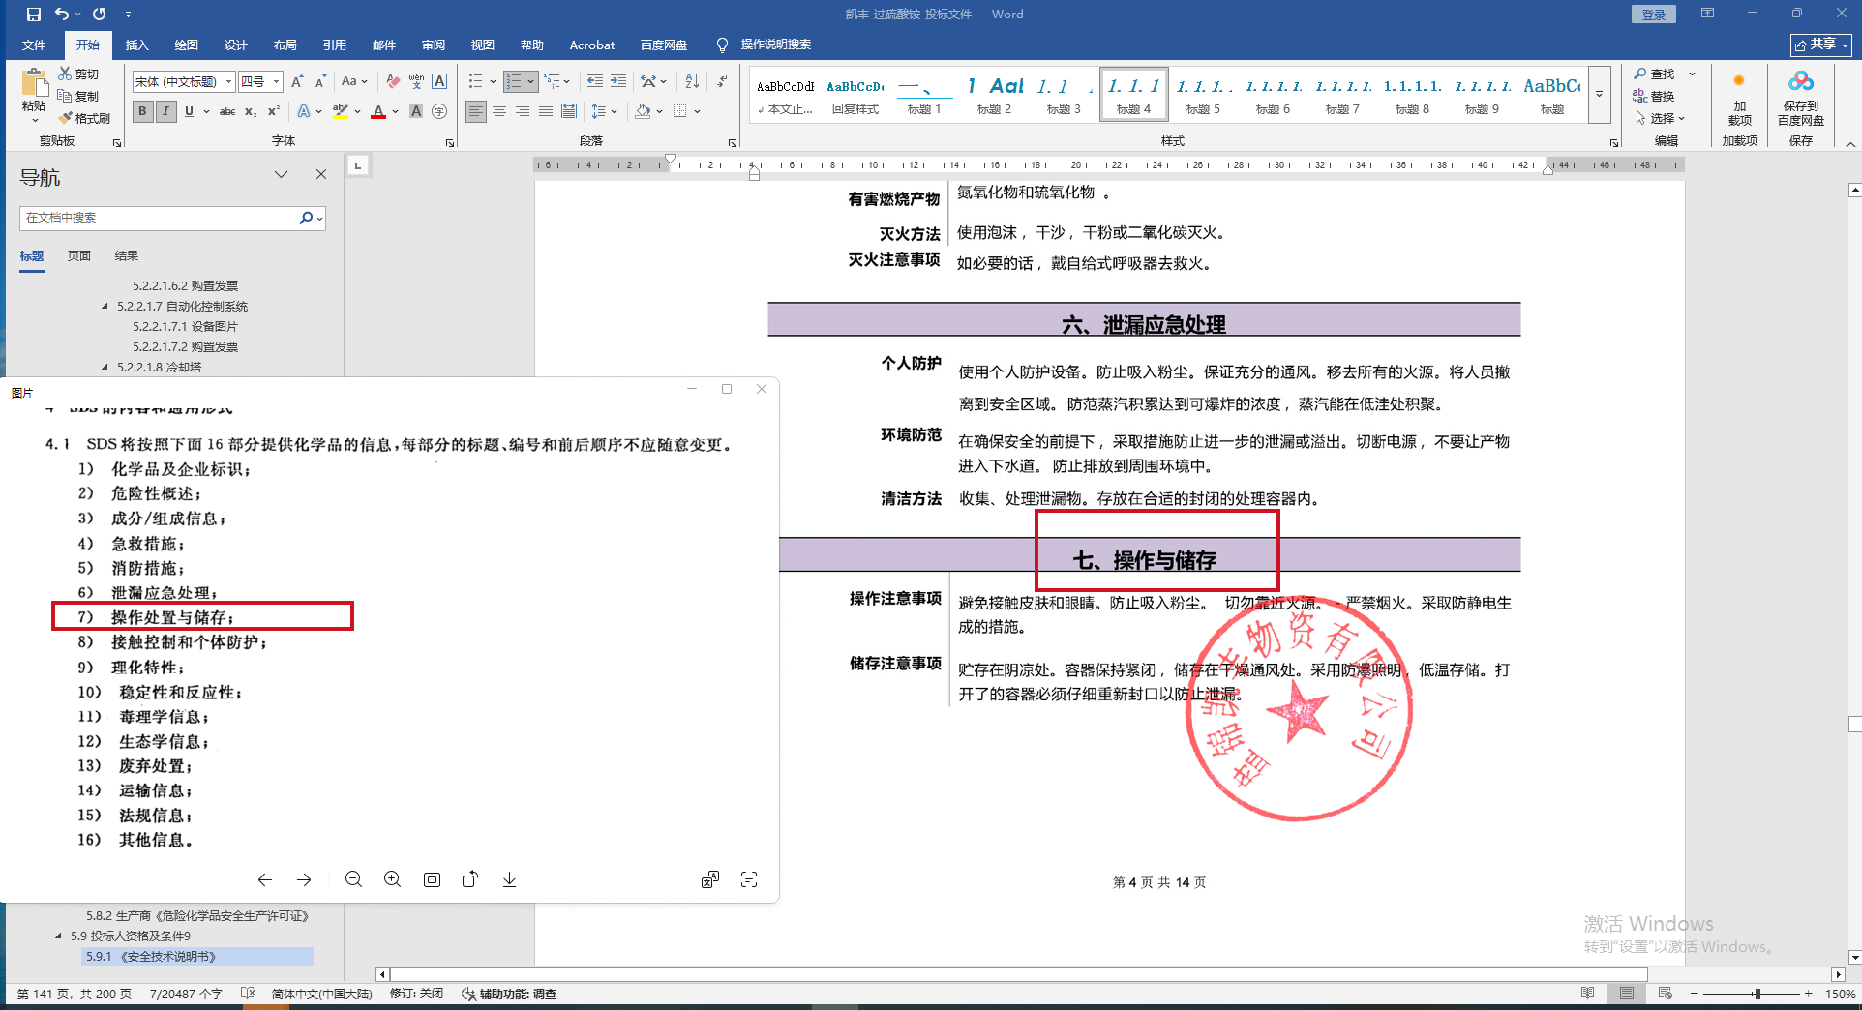The image size is (1862, 1010).
Task: Open the font size dropdown
Action: (x=276, y=82)
